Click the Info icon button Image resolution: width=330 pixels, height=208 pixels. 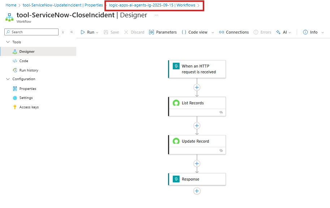[x=305, y=32]
